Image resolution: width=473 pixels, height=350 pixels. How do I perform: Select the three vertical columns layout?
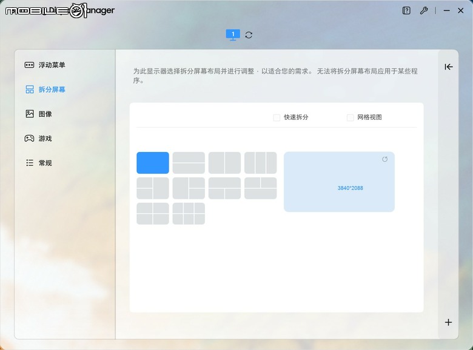[260, 163]
